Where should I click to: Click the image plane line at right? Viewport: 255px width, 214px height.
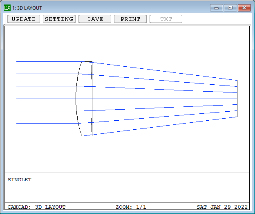click(x=237, y=99)
